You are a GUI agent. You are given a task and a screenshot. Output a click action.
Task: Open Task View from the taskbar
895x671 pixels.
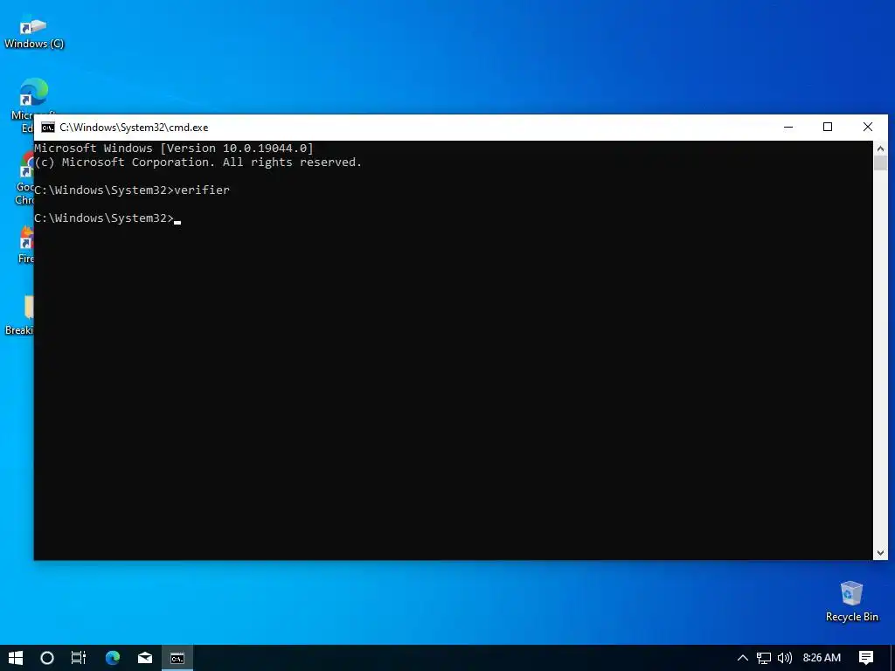79,658
